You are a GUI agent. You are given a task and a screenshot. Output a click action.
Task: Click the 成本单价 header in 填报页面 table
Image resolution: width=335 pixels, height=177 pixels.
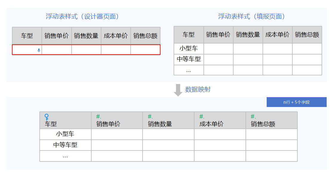point(277,35)
